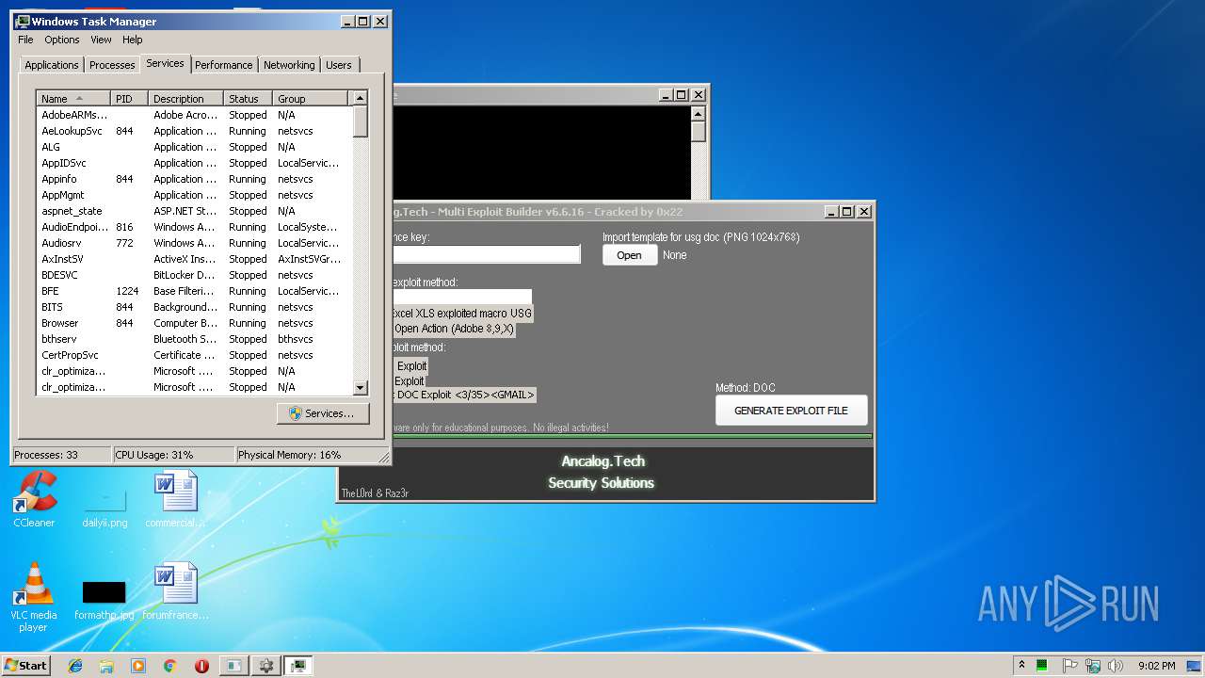Select the aspnet_state service row
The image size is (1205, 678).
pyautogui.click(x=194, y=211)
